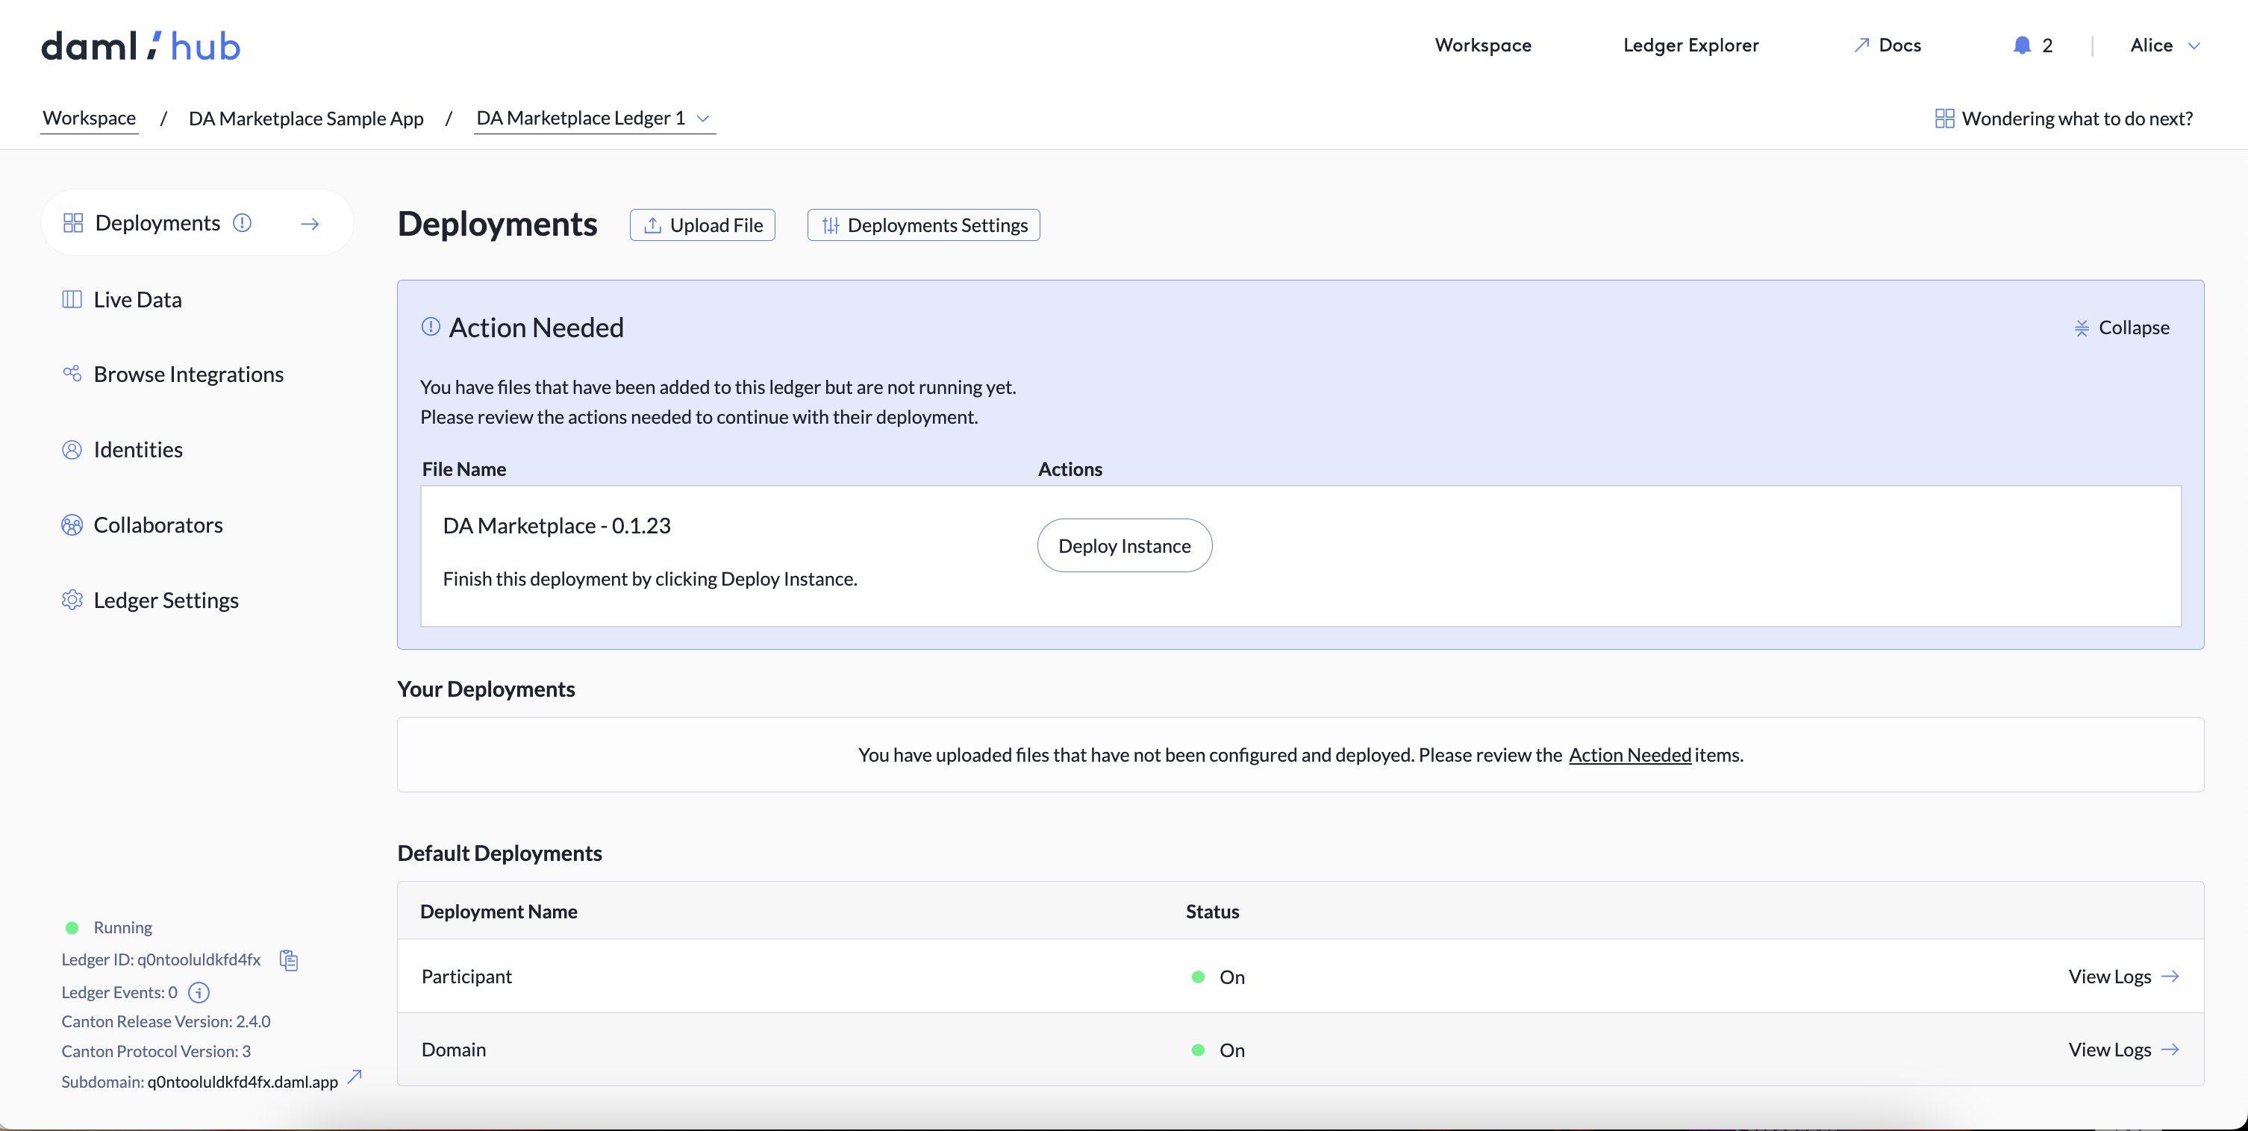The image size is (2248, 1131).
Task: Follow the Action Needed link
Action: point(1629,755)
